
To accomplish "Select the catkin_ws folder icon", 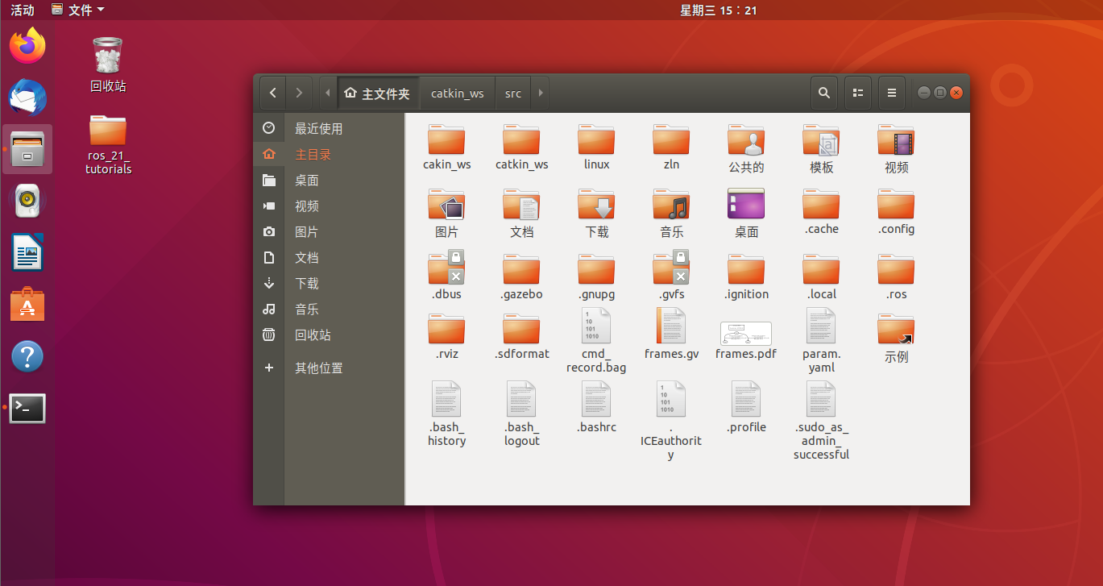I will 521,139.
